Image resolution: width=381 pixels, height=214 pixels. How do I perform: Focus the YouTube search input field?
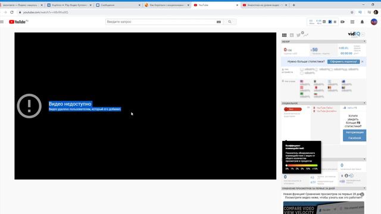[160, 22]
